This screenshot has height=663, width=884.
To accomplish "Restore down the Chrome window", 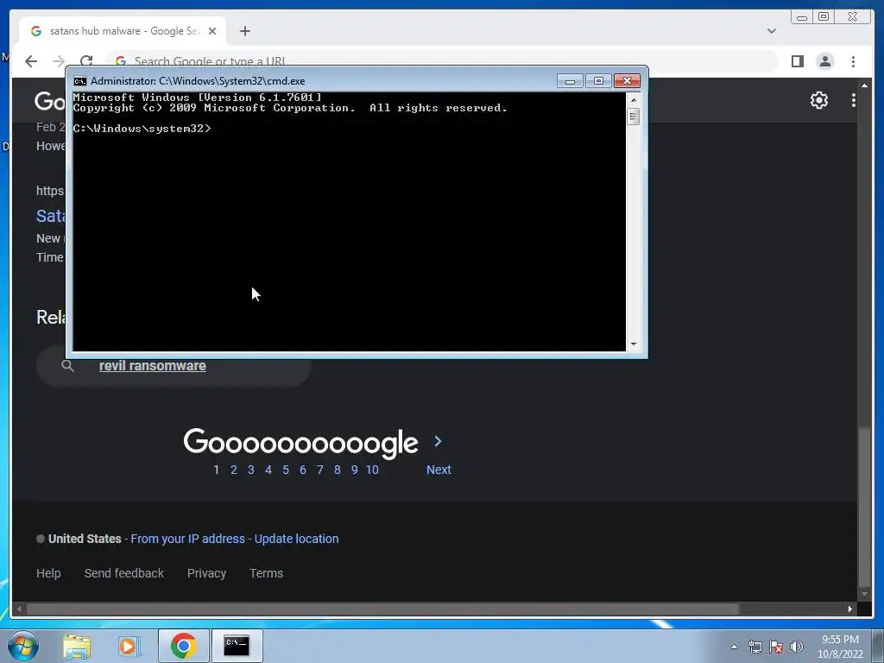I will pos(823,17).
